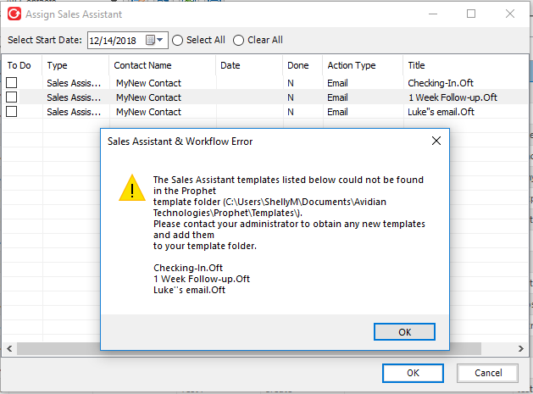Image resolution: width=533 pixels, height=394 pixels.
Task: Check the To Do box for 1 Week Follow-up.Oft
Action: pos(12,97)
